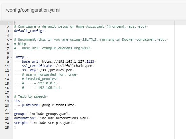Click the '/ssl/fullchain.pem' value
Viewport: 186px width, 139px height.
[74, 66]
